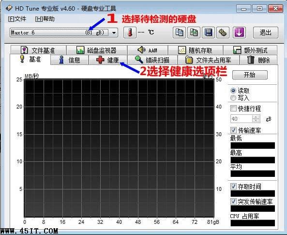This screenshot has height=235, width=287.
Task: Open the 健康 health tab
Action: pos(107,60)
